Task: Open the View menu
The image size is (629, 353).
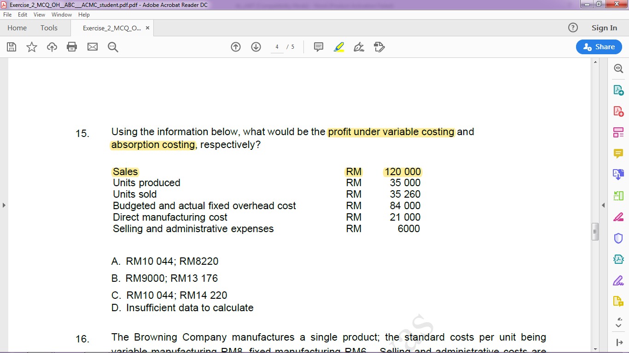Action: pyautogui.click(x=39, y=14)
